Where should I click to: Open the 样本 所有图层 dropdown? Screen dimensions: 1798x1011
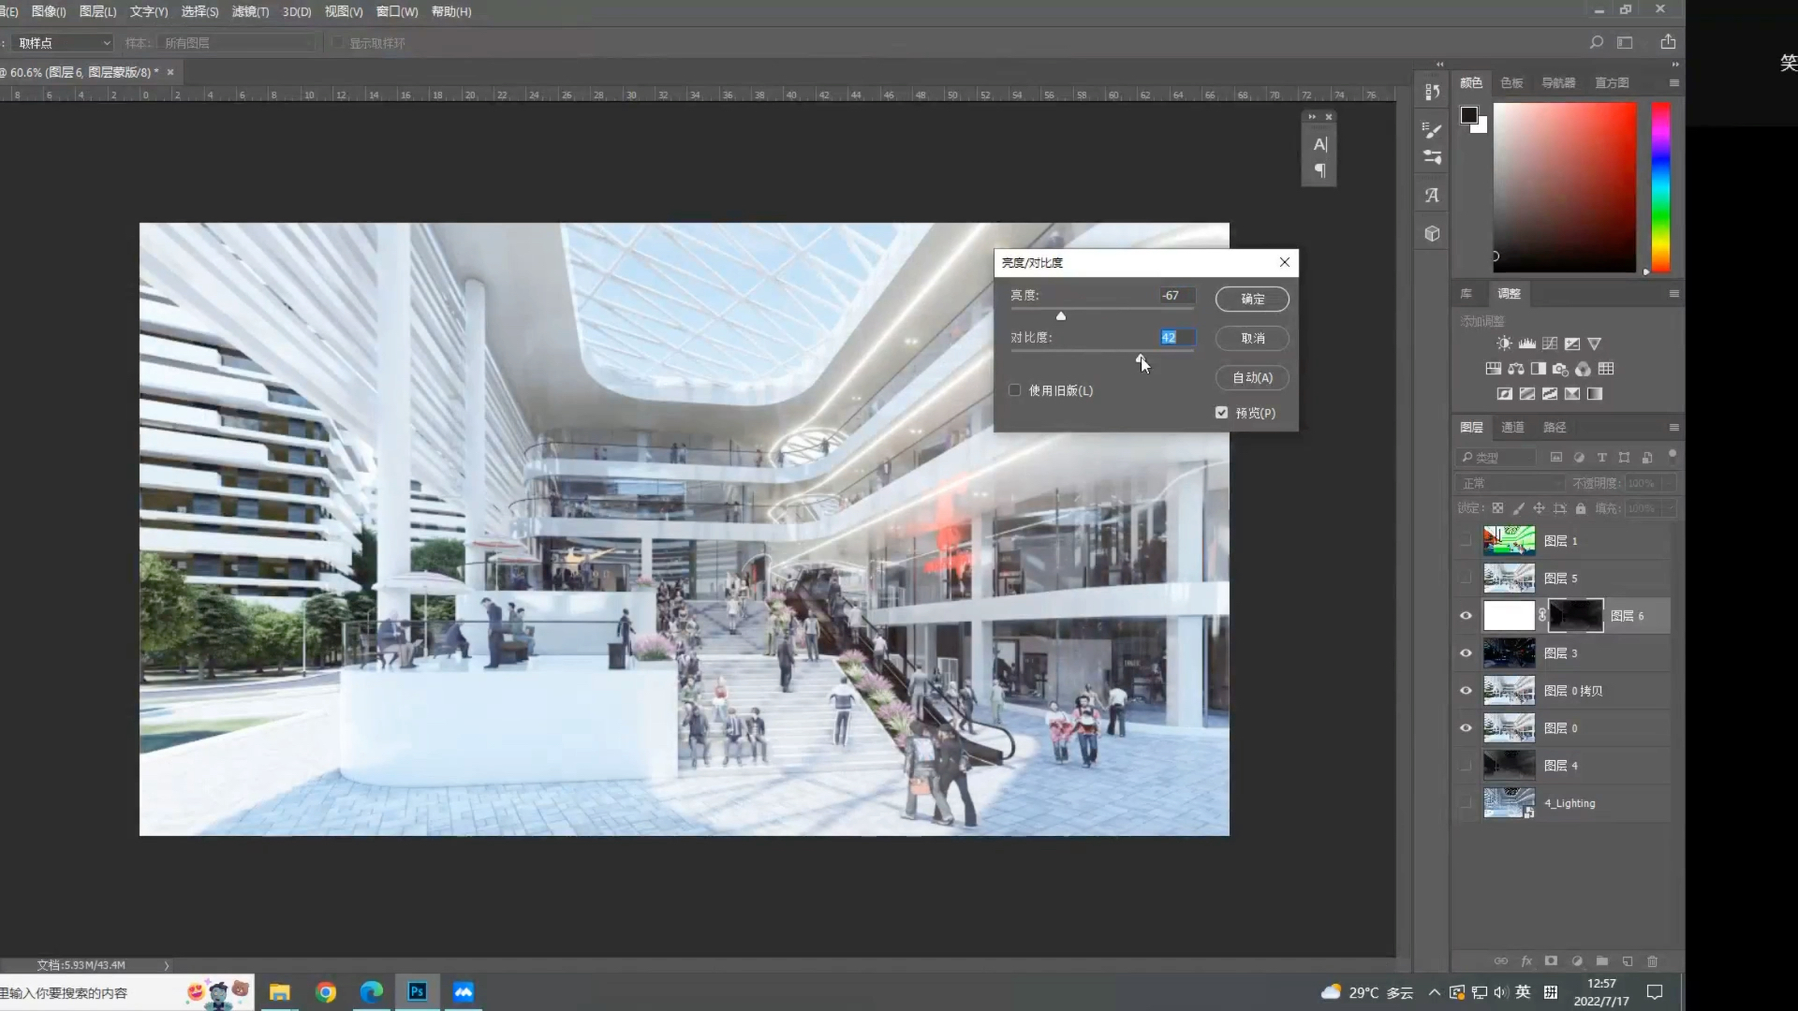click(x=237, y=43)
